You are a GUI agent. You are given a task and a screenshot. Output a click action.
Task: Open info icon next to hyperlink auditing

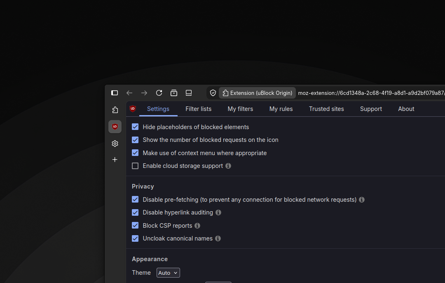pyautogui.click(x=218, y=212)
